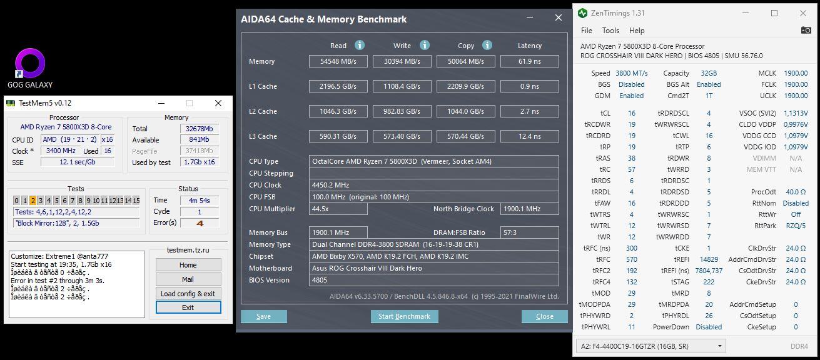The height and width of the screenshot is (360, 820).
Task: Click the DRAM:FSB Ratio 57:3 field
Action: [530, 232]
